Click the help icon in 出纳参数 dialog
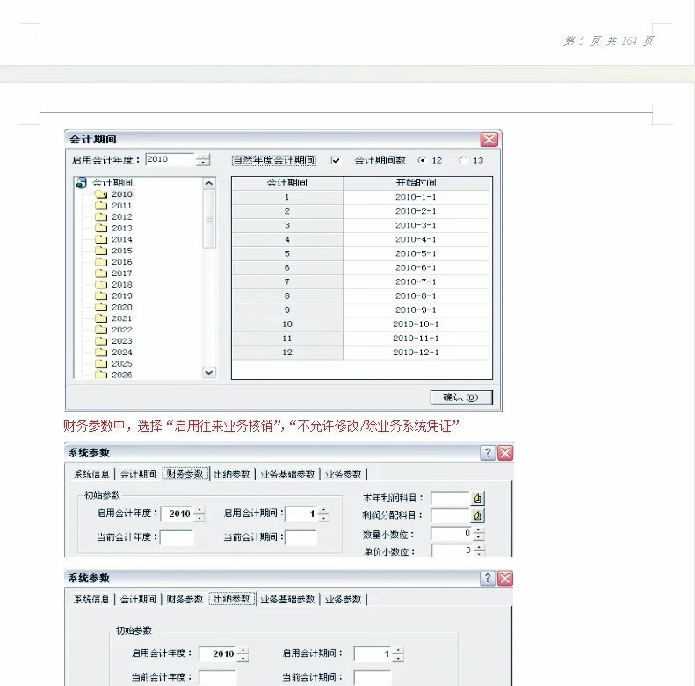The height and width of the screenshot is (686, 695). tap(488, 578)
